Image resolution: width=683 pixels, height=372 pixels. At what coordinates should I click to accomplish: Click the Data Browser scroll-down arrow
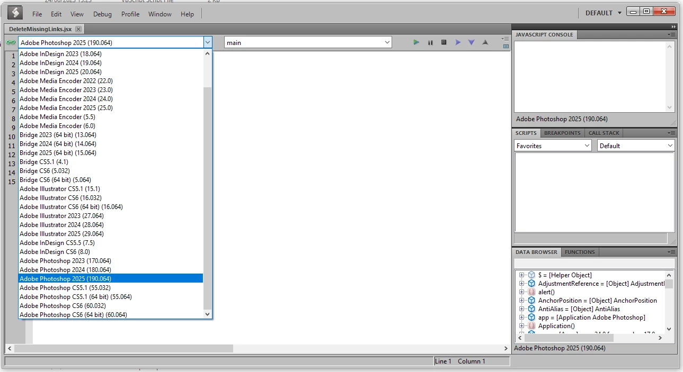coord(669,329)
